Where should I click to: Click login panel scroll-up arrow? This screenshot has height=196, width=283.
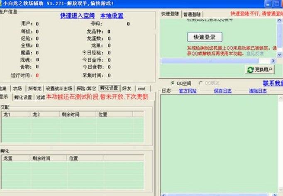[x=279, y=20]
